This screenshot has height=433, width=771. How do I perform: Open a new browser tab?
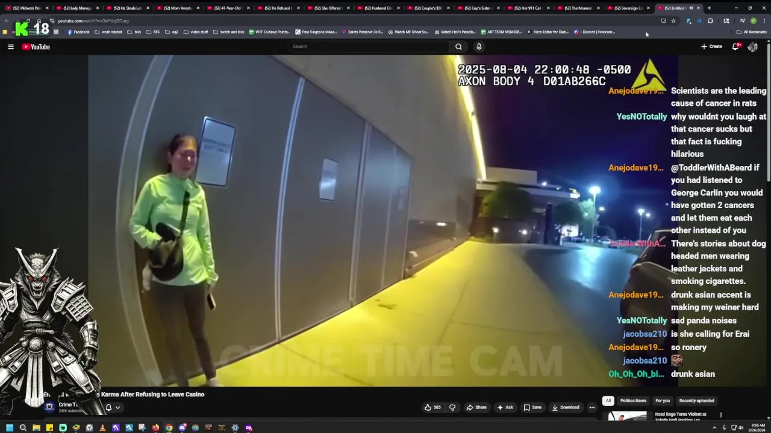click(709, 8)
